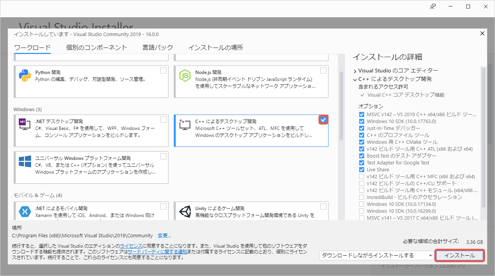Uncheck the Live Share option
Viewport: 495px width, 276px height.
[361, 170]
